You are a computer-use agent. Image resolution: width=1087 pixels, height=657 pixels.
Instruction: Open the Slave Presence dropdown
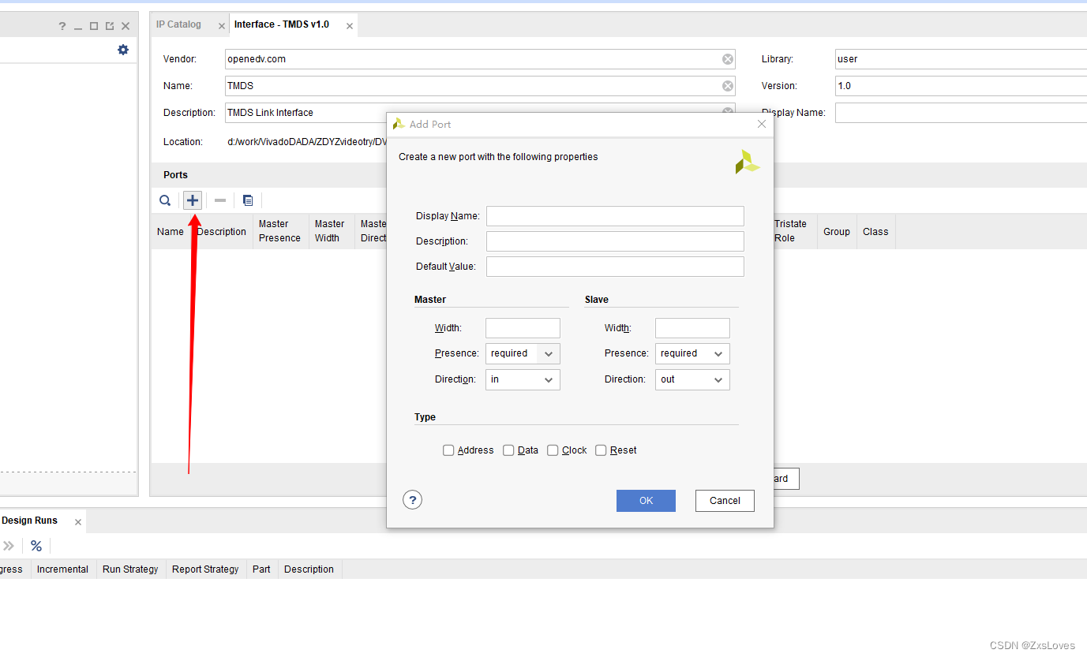(x=692, y=353)
